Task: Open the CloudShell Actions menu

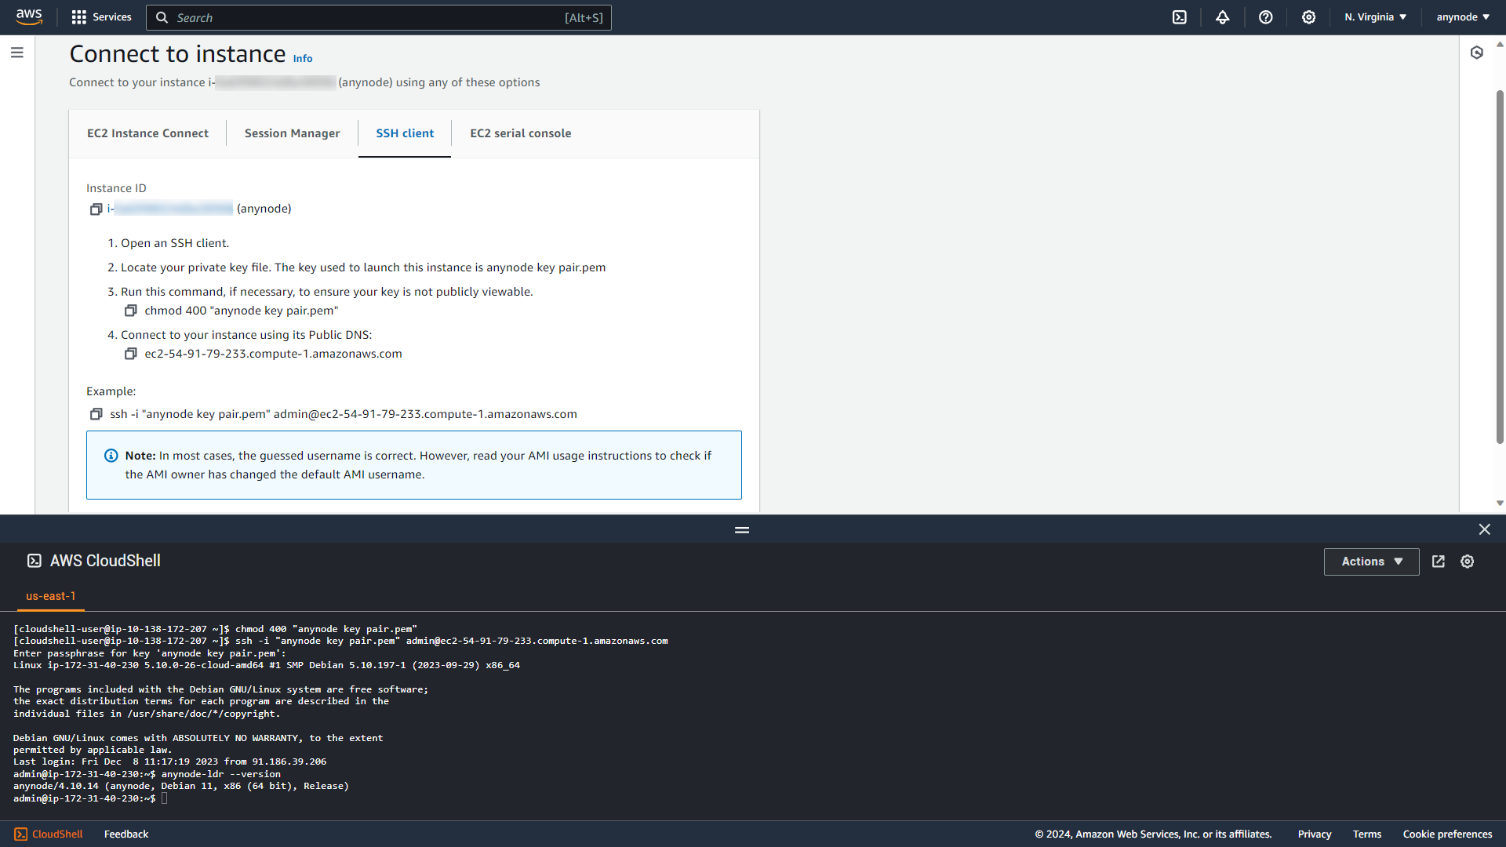Action: pos(1371,561)
